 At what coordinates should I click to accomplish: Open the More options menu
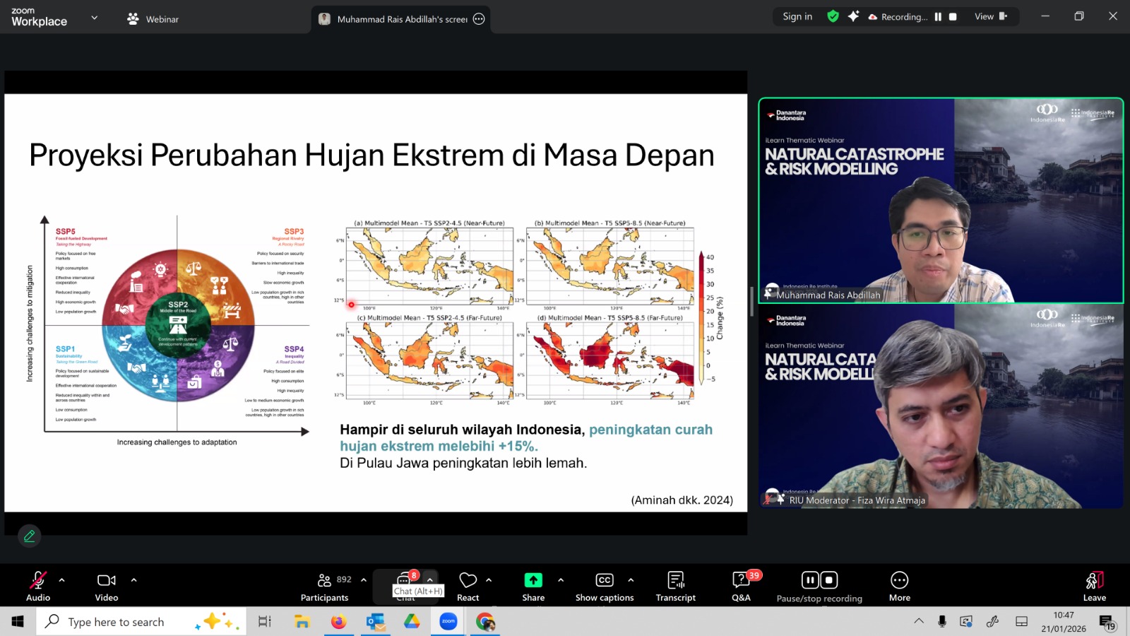click(x=899, y=586)
